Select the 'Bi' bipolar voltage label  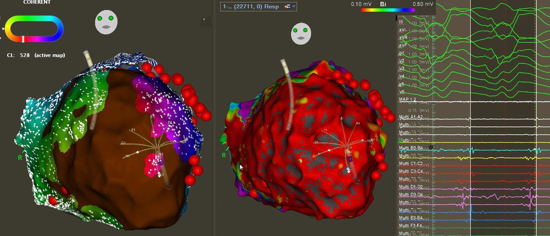coord(383,4)
